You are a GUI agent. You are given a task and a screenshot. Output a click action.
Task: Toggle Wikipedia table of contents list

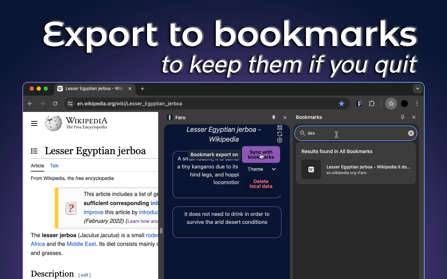pyautogui.click(x=34, y=151)
